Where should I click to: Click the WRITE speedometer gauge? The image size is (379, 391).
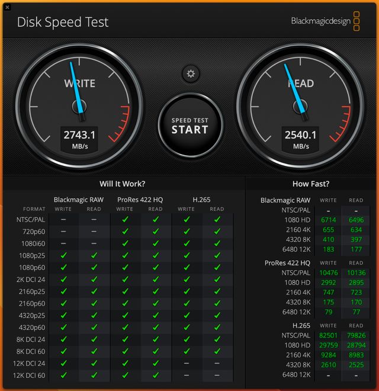(79, 105)
